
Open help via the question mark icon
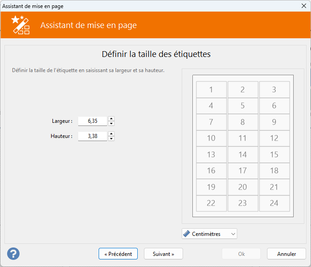13,254
